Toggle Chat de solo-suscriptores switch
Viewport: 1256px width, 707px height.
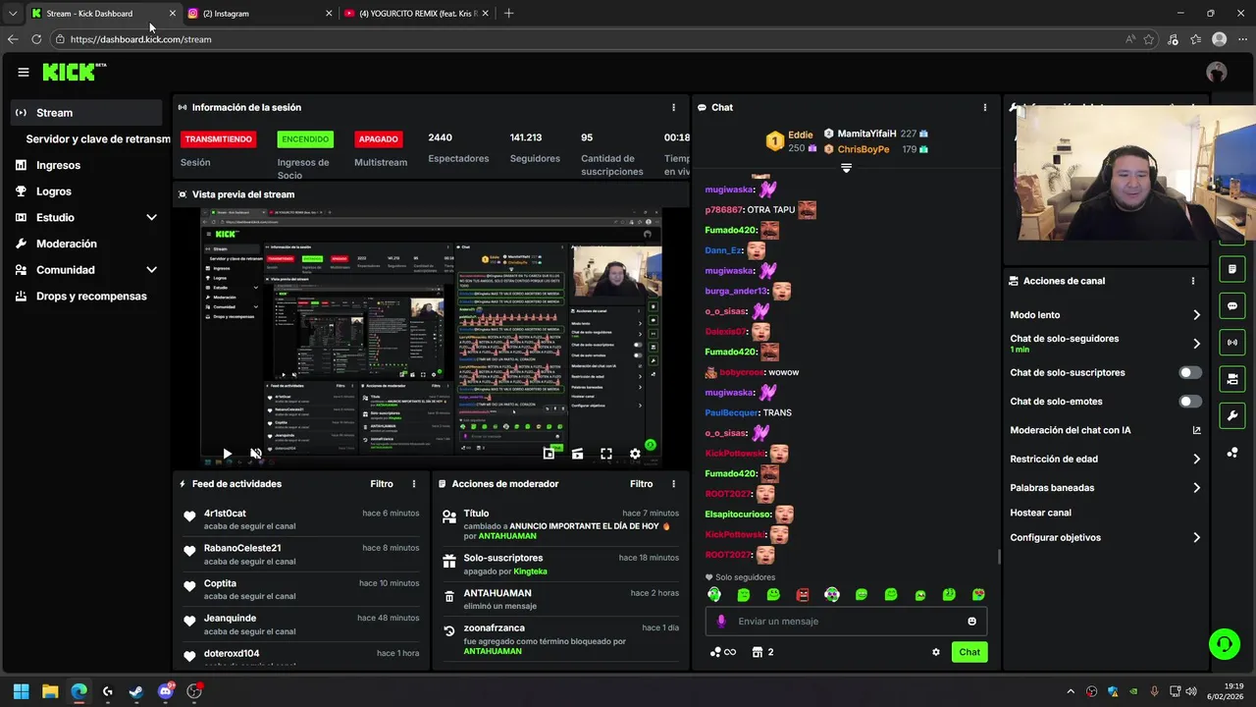1190,373
